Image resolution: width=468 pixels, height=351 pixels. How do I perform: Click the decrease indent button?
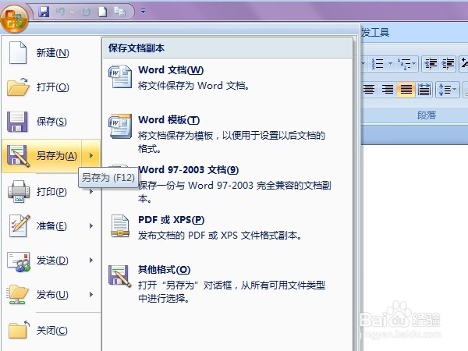[431, 64]
